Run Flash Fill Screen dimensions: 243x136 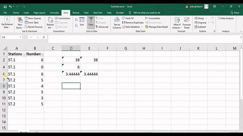click(x=128, y=18)
